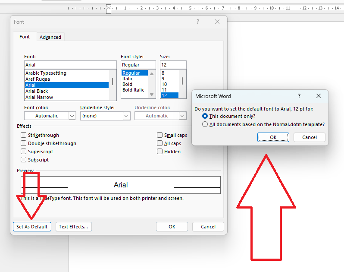Open the Font color dropdown
The height and width of the screenshot is (272, 344).
(72, 116)
